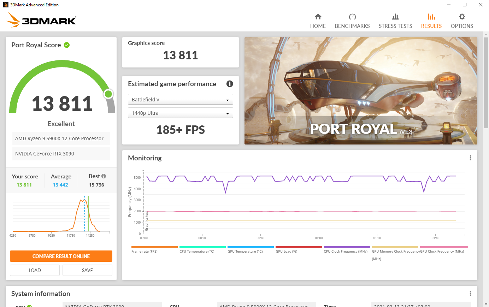Toggle CPU Temperature legend series
489x307 pixels.
point(202,249)
